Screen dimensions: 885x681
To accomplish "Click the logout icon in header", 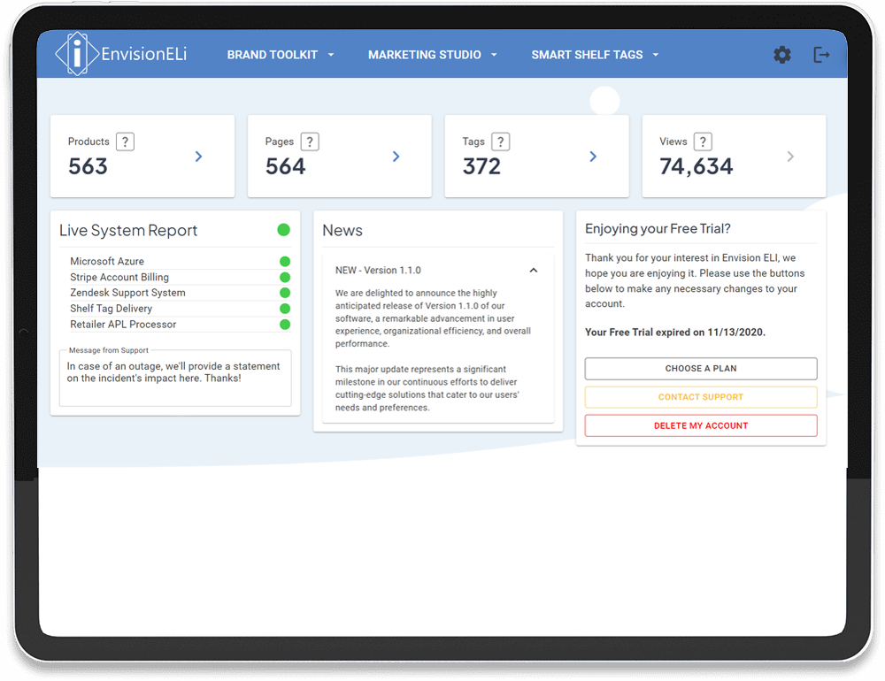I will (x=822, y=55).
